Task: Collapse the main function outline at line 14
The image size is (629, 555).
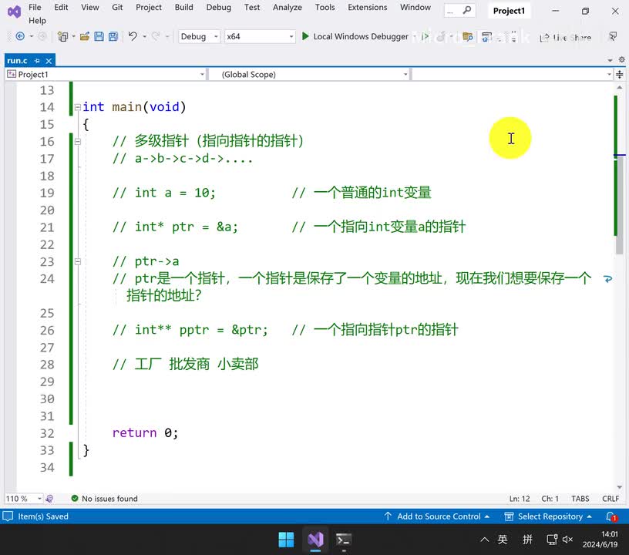Action: coord(78,107)
